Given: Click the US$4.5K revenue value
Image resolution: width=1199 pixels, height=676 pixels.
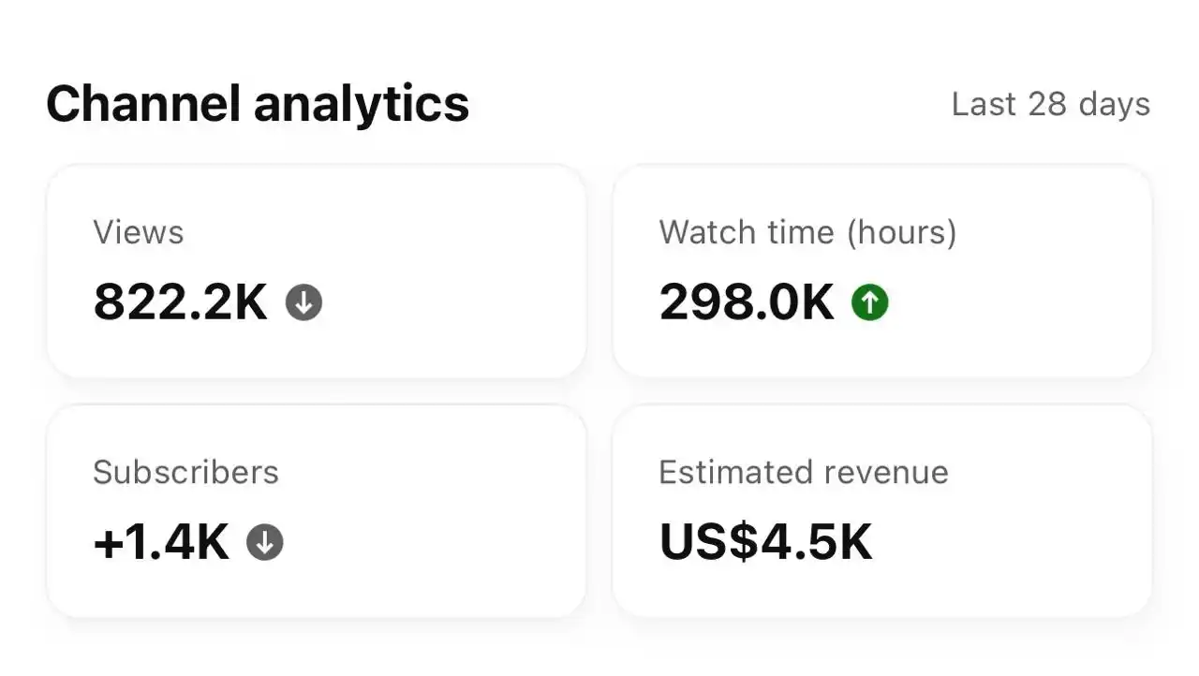Looking at the screenshot, I should tap(765, 542).
